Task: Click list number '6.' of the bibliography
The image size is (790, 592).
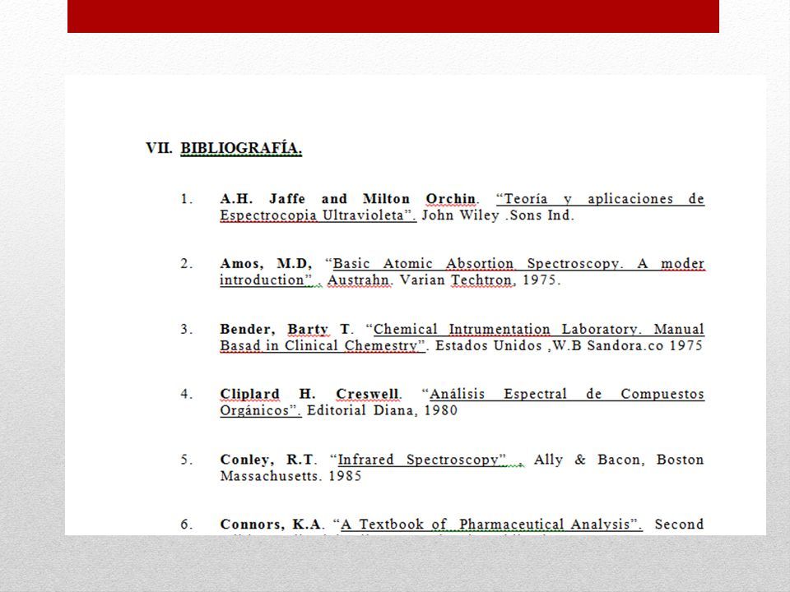Action: (187, 524)
